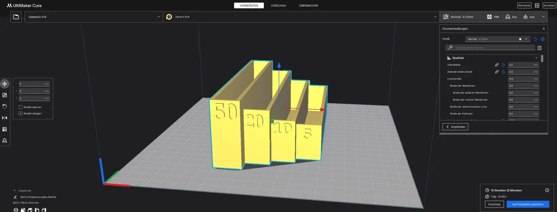This screenshot has height=212, width=557.
Task: Select the Mirror tool
Action: (5, 118)
